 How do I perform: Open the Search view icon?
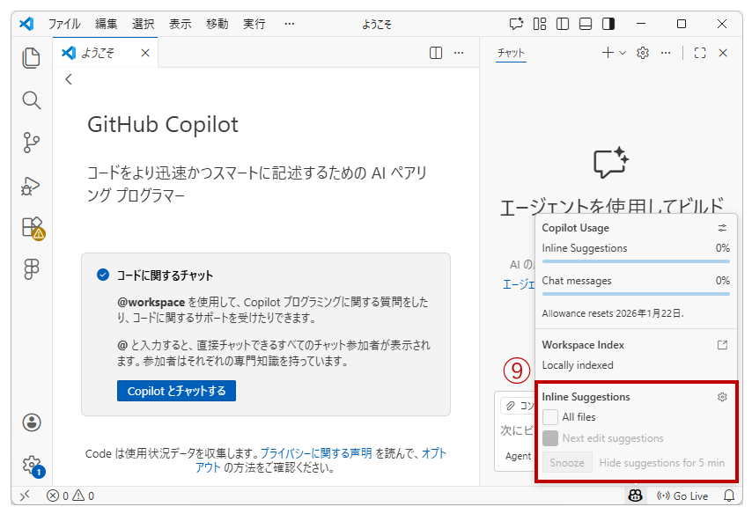pyautogui.click(x=32, y=99)
